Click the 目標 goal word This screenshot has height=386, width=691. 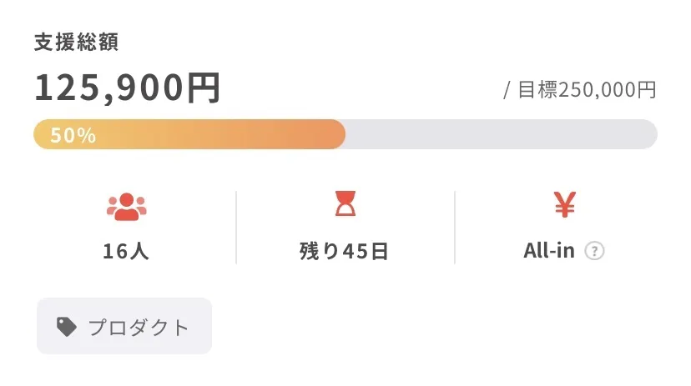point(537,90)
